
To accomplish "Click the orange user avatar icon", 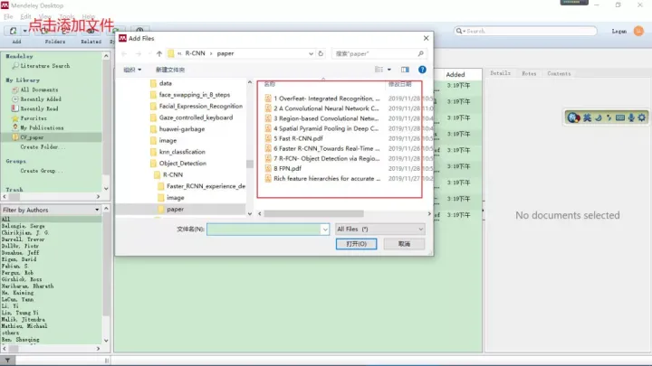I will click(638, 31).
